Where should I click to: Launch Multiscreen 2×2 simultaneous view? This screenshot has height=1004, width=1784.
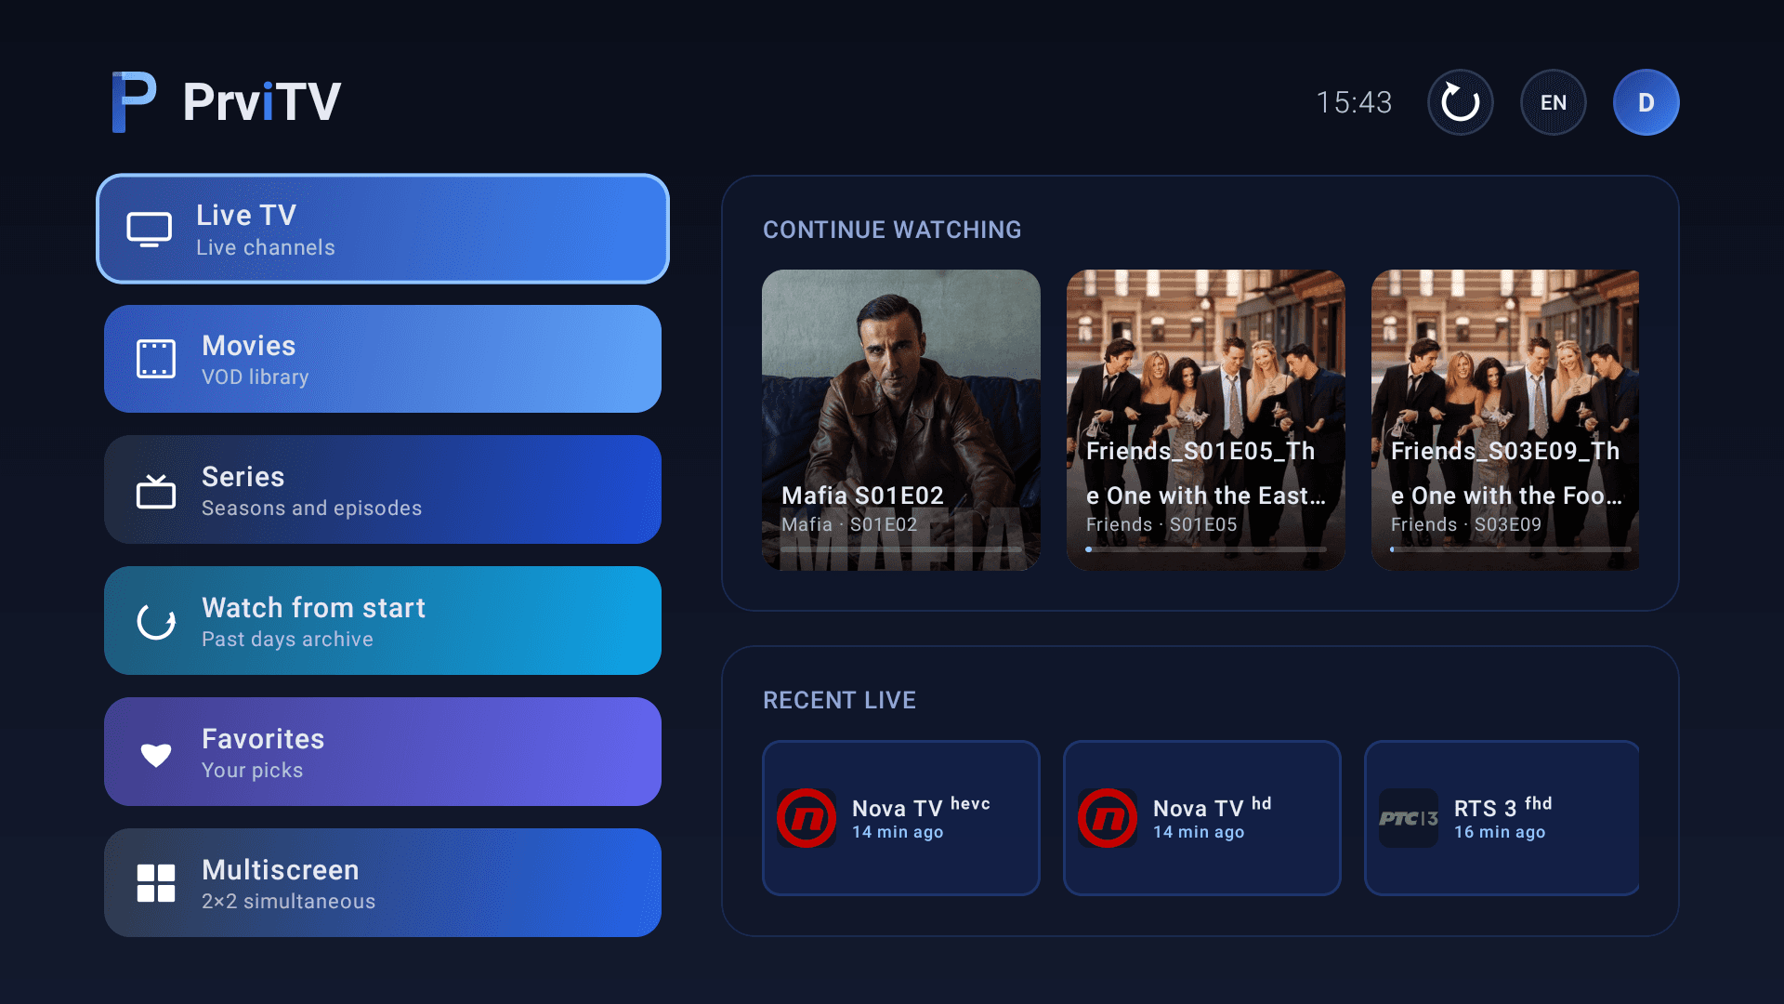point(383,883)
